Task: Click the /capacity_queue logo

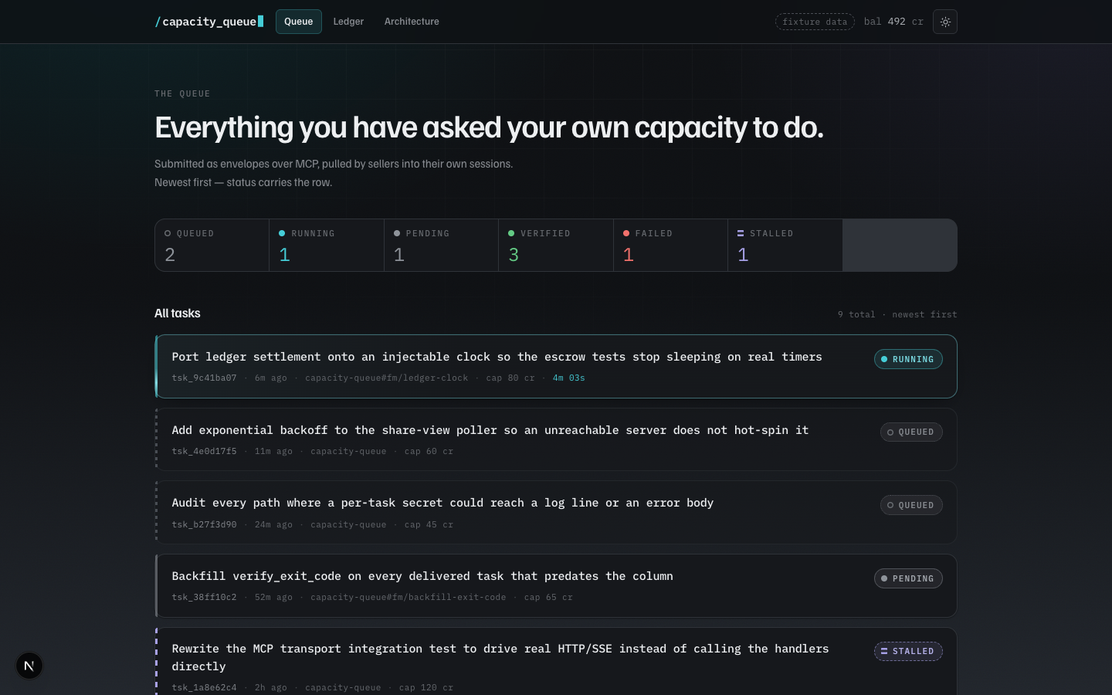Action: point(208,22)
